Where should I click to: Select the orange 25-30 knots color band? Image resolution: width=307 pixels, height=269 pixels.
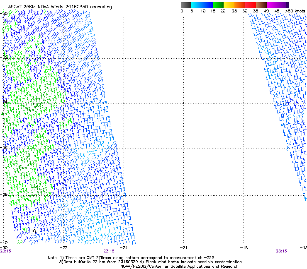(239, 5)
